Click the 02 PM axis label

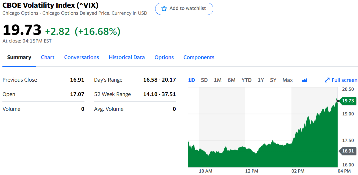tap(298, 171)
